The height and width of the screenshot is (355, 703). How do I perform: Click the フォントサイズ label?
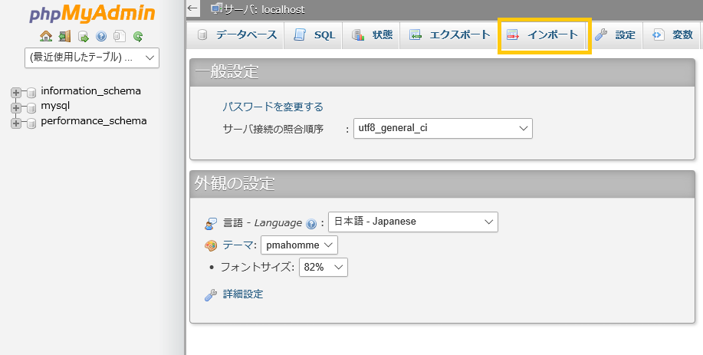[258, 267]
